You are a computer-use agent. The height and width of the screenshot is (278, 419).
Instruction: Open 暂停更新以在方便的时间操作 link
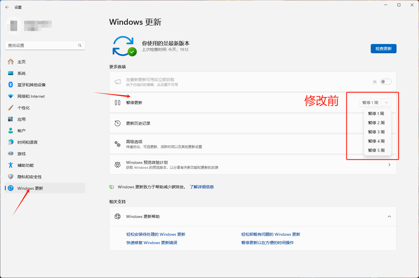point(268,243)
